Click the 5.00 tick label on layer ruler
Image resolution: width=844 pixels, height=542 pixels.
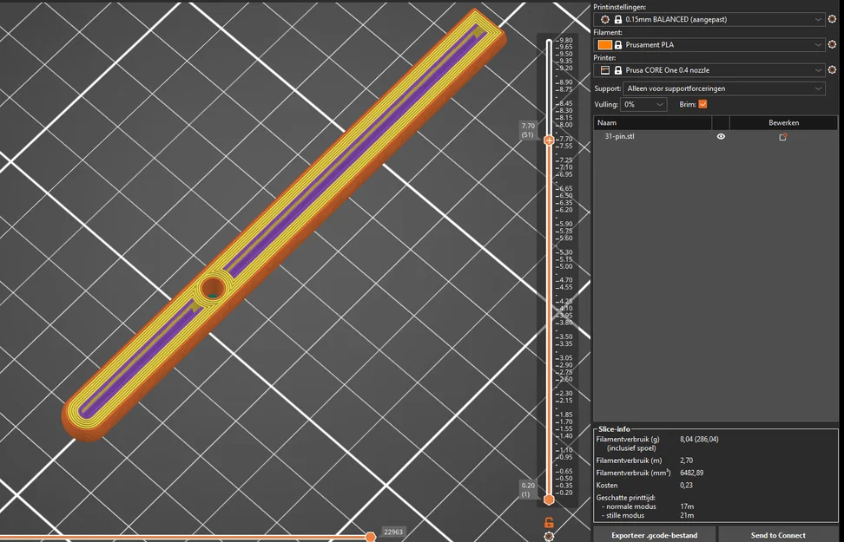point(565,266)
